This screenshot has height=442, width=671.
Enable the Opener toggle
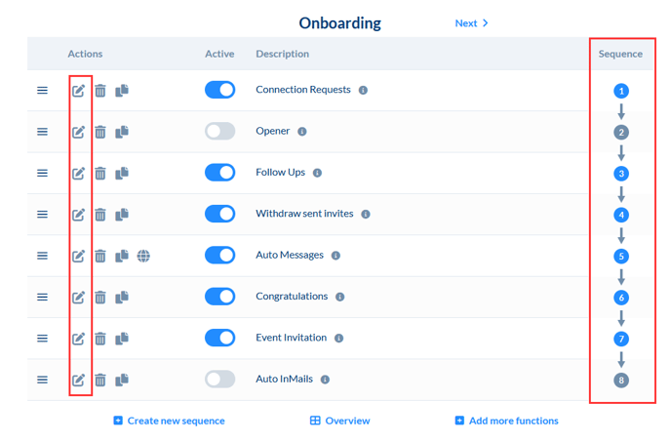(220, 131)
